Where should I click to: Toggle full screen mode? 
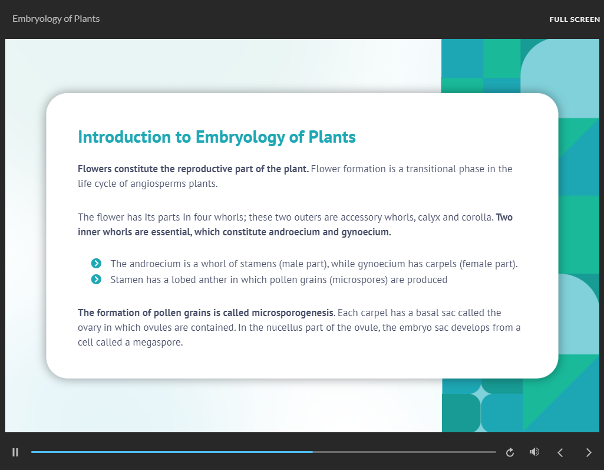[575, 19]
